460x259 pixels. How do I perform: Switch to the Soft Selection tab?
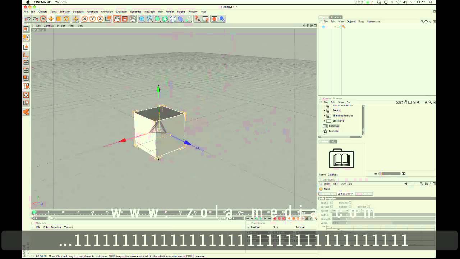pyautogui.click(x=345, y=194)
